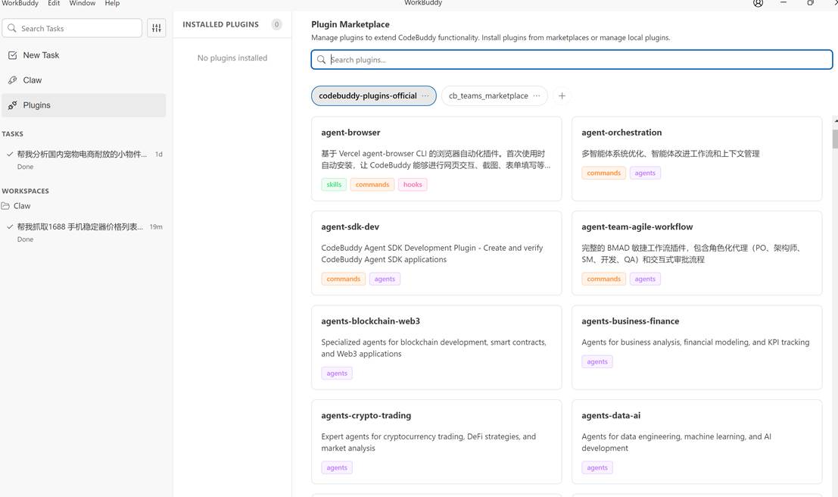
Task: Click the WORKSPACES section label
Action: [25, 191]
